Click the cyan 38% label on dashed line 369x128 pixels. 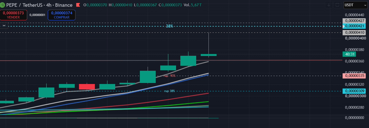(169, 26)
